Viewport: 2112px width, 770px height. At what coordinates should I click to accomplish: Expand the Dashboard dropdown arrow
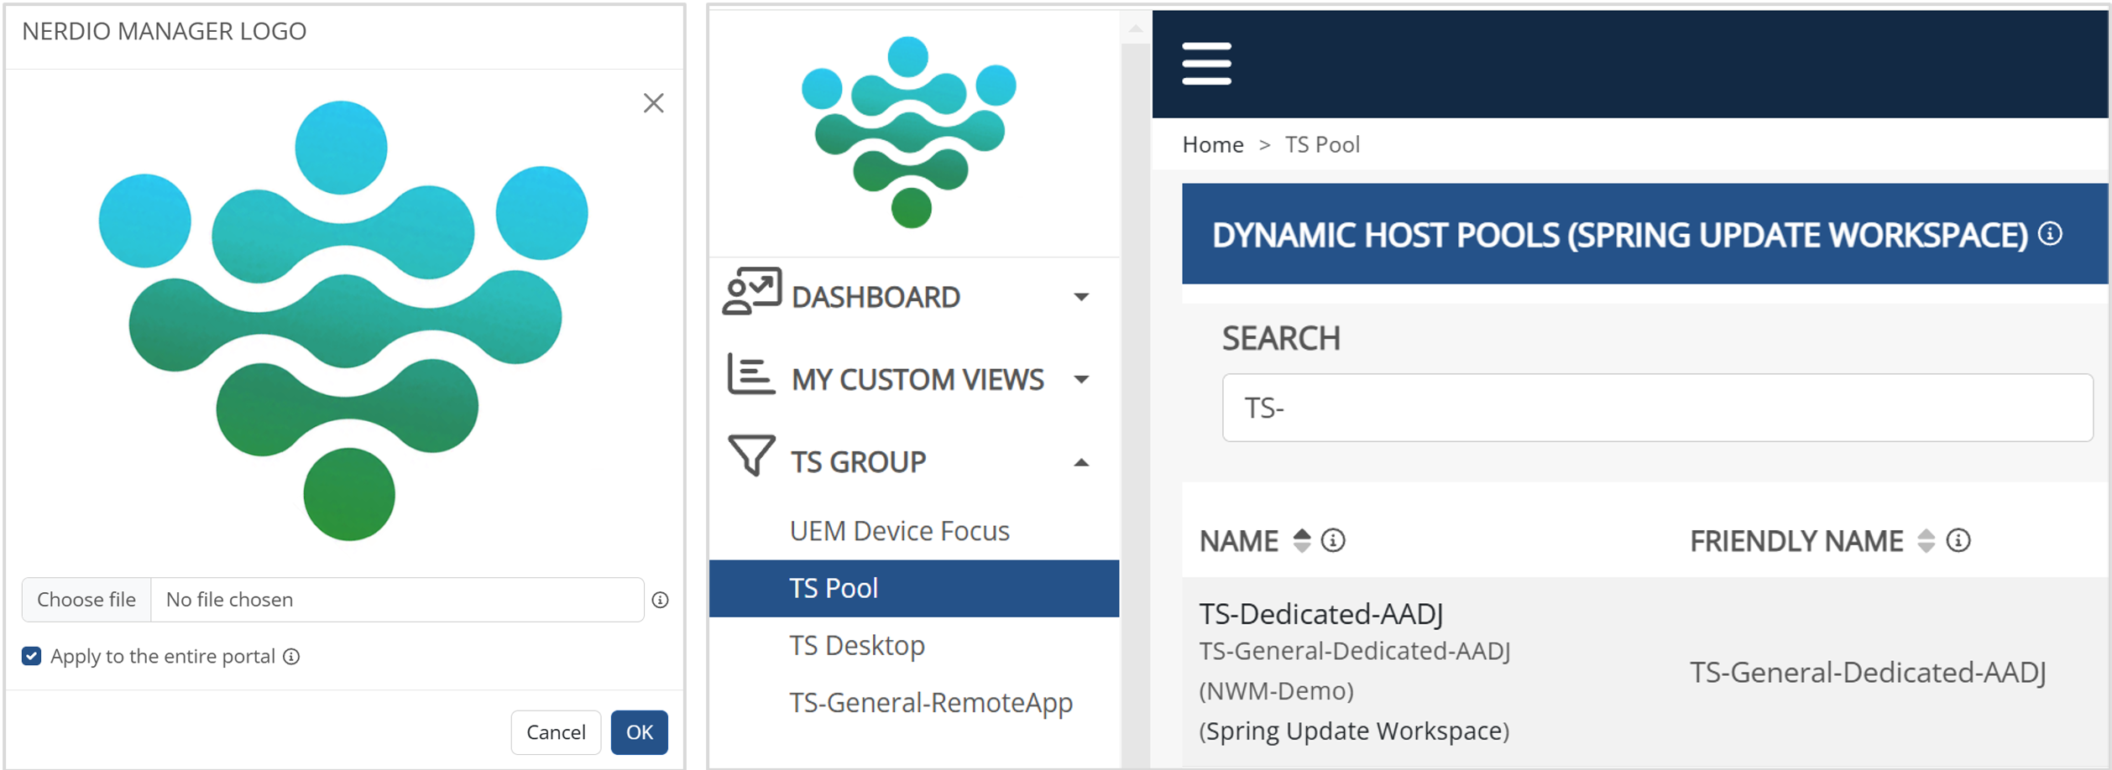1081,297
